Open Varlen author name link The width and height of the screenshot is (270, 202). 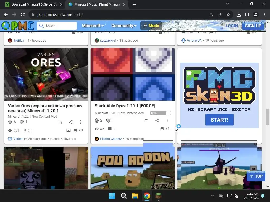pyautogui.click(x=18, y=139)
